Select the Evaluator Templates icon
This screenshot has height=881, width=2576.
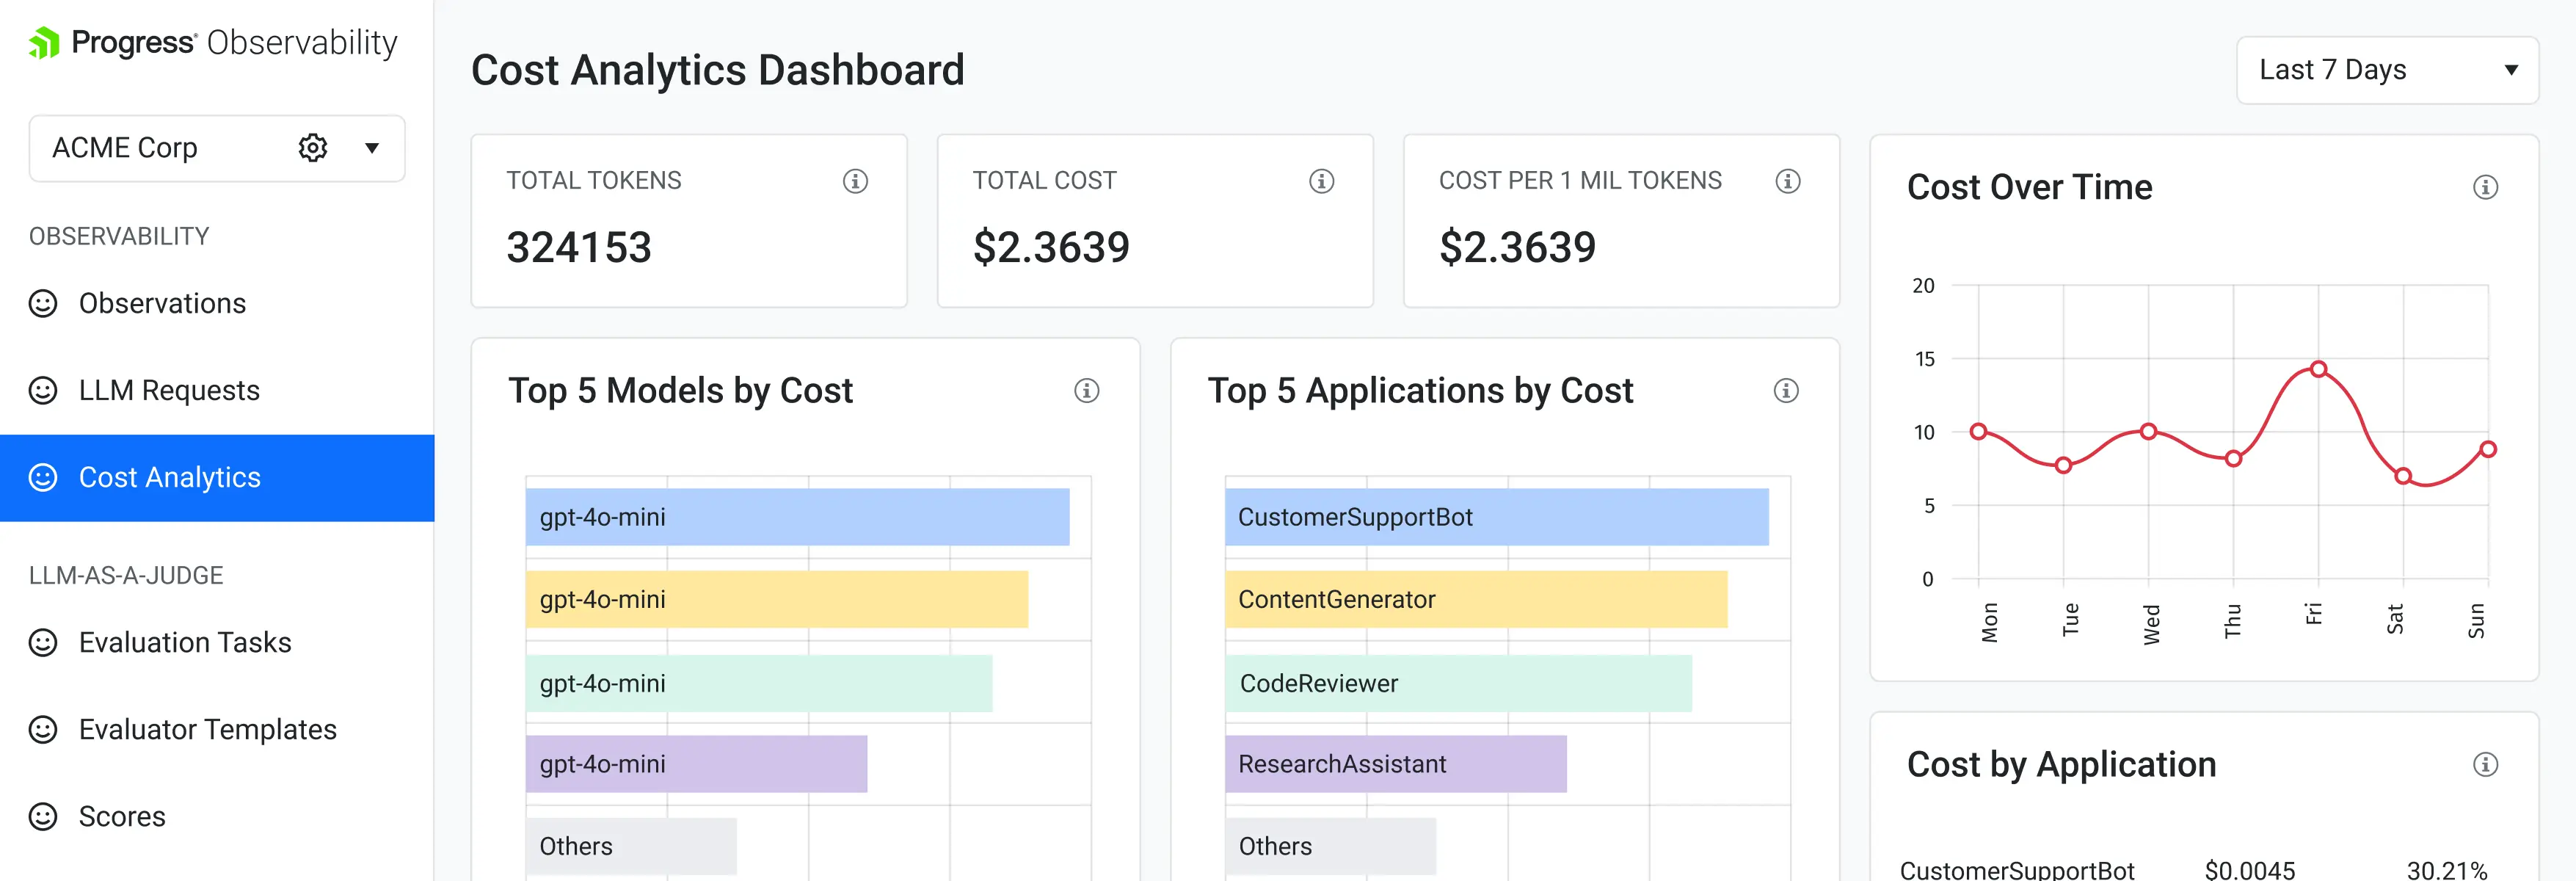pos(42,729)
